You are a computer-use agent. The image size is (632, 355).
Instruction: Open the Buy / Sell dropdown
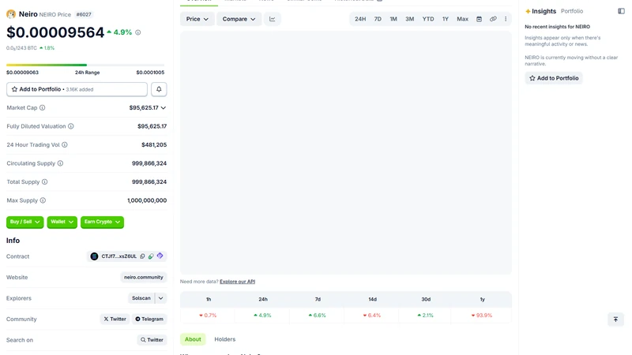pos(25,222)
